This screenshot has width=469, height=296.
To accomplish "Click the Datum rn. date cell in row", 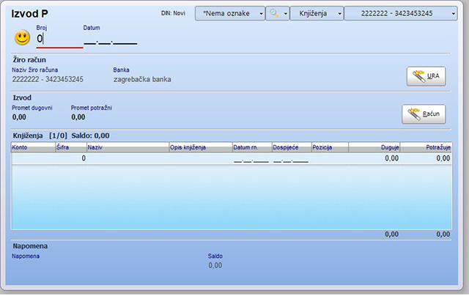I will coord(252,158).
